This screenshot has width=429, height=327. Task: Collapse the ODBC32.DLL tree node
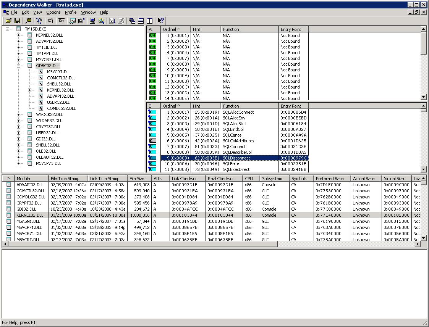coord(18,66)
